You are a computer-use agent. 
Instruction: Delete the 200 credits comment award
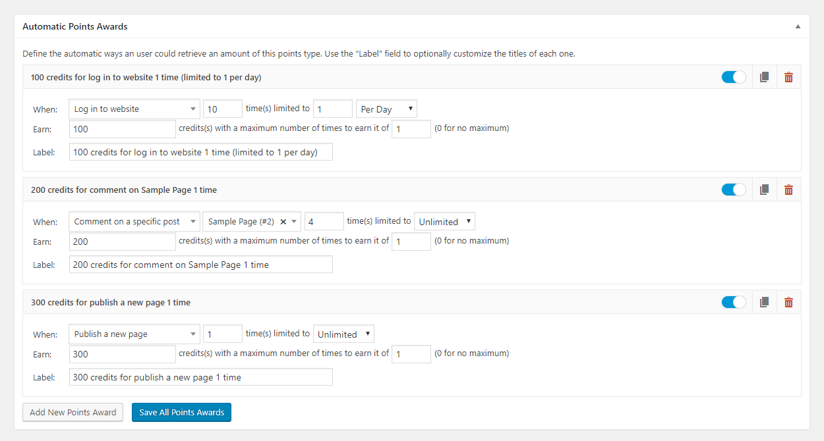tap(788, 190)
